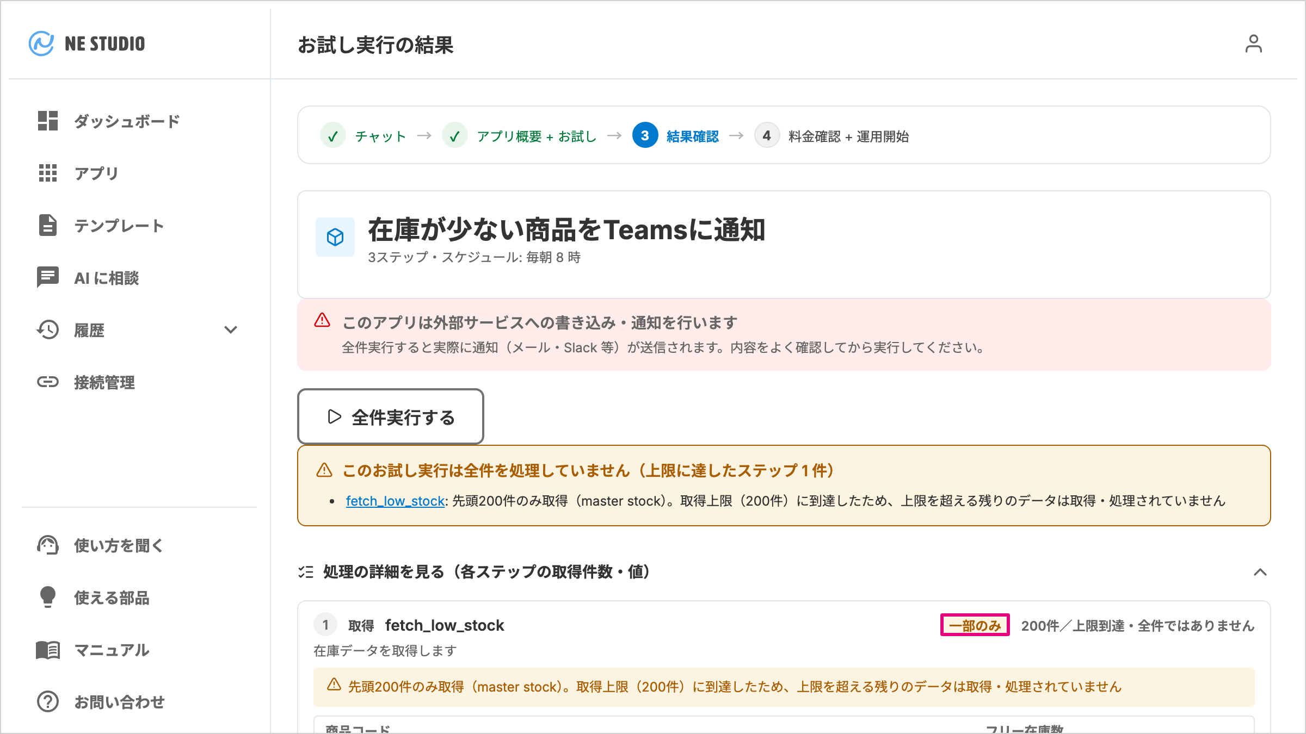Go to the アプリ概要 + お試し step
The image size is (1306, 734).
[x=520, y=136]
